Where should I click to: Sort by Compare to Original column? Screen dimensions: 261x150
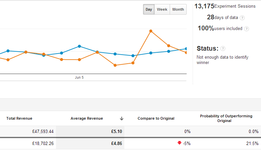[x=156, y=118]
